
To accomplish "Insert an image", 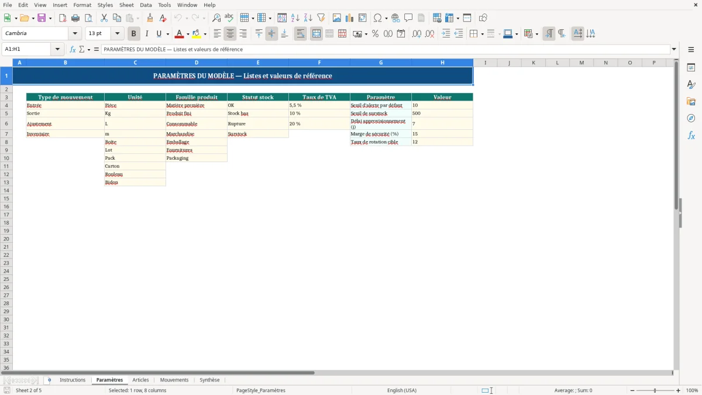I will pos(337,18).
